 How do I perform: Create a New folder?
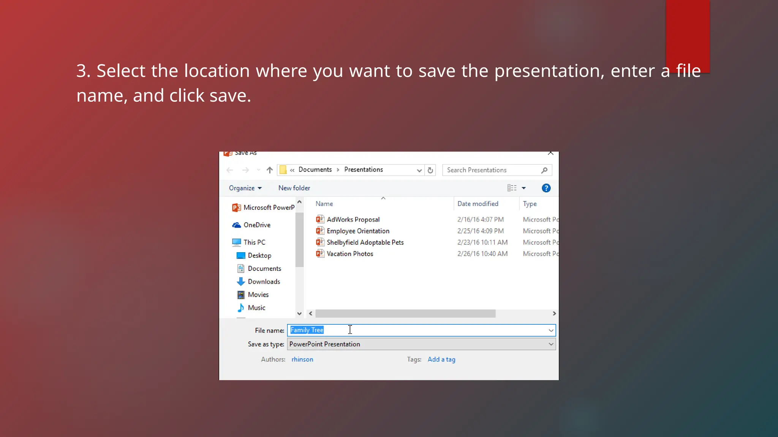[294, 188]
